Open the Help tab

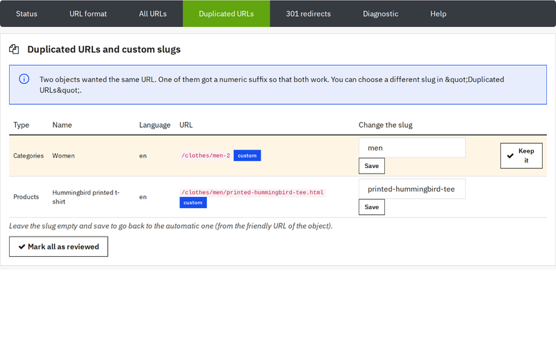(x=439, y=14)
